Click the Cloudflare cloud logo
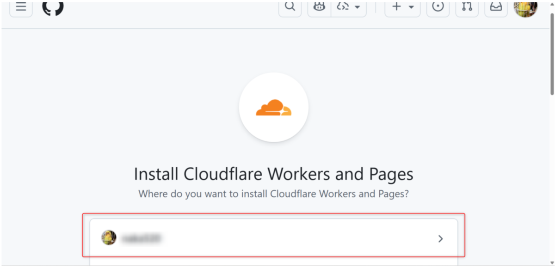The width and height of the screenshot is (555, 267). (274, 107)
